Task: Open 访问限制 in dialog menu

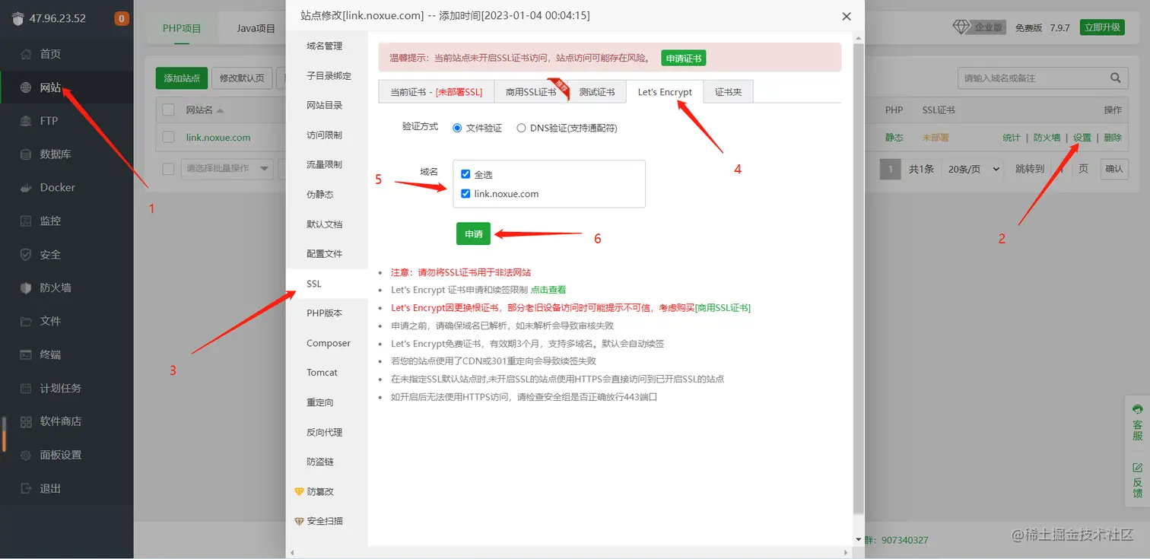Action: pos(326,135)
